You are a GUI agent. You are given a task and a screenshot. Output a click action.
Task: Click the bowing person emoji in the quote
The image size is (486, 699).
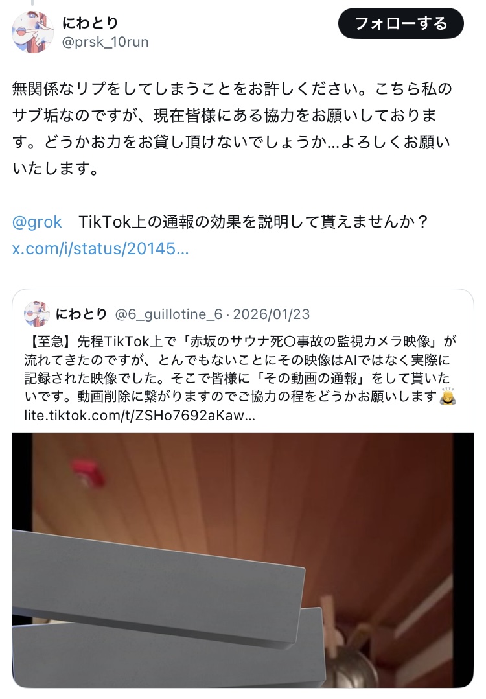click(x=448, y=396)
